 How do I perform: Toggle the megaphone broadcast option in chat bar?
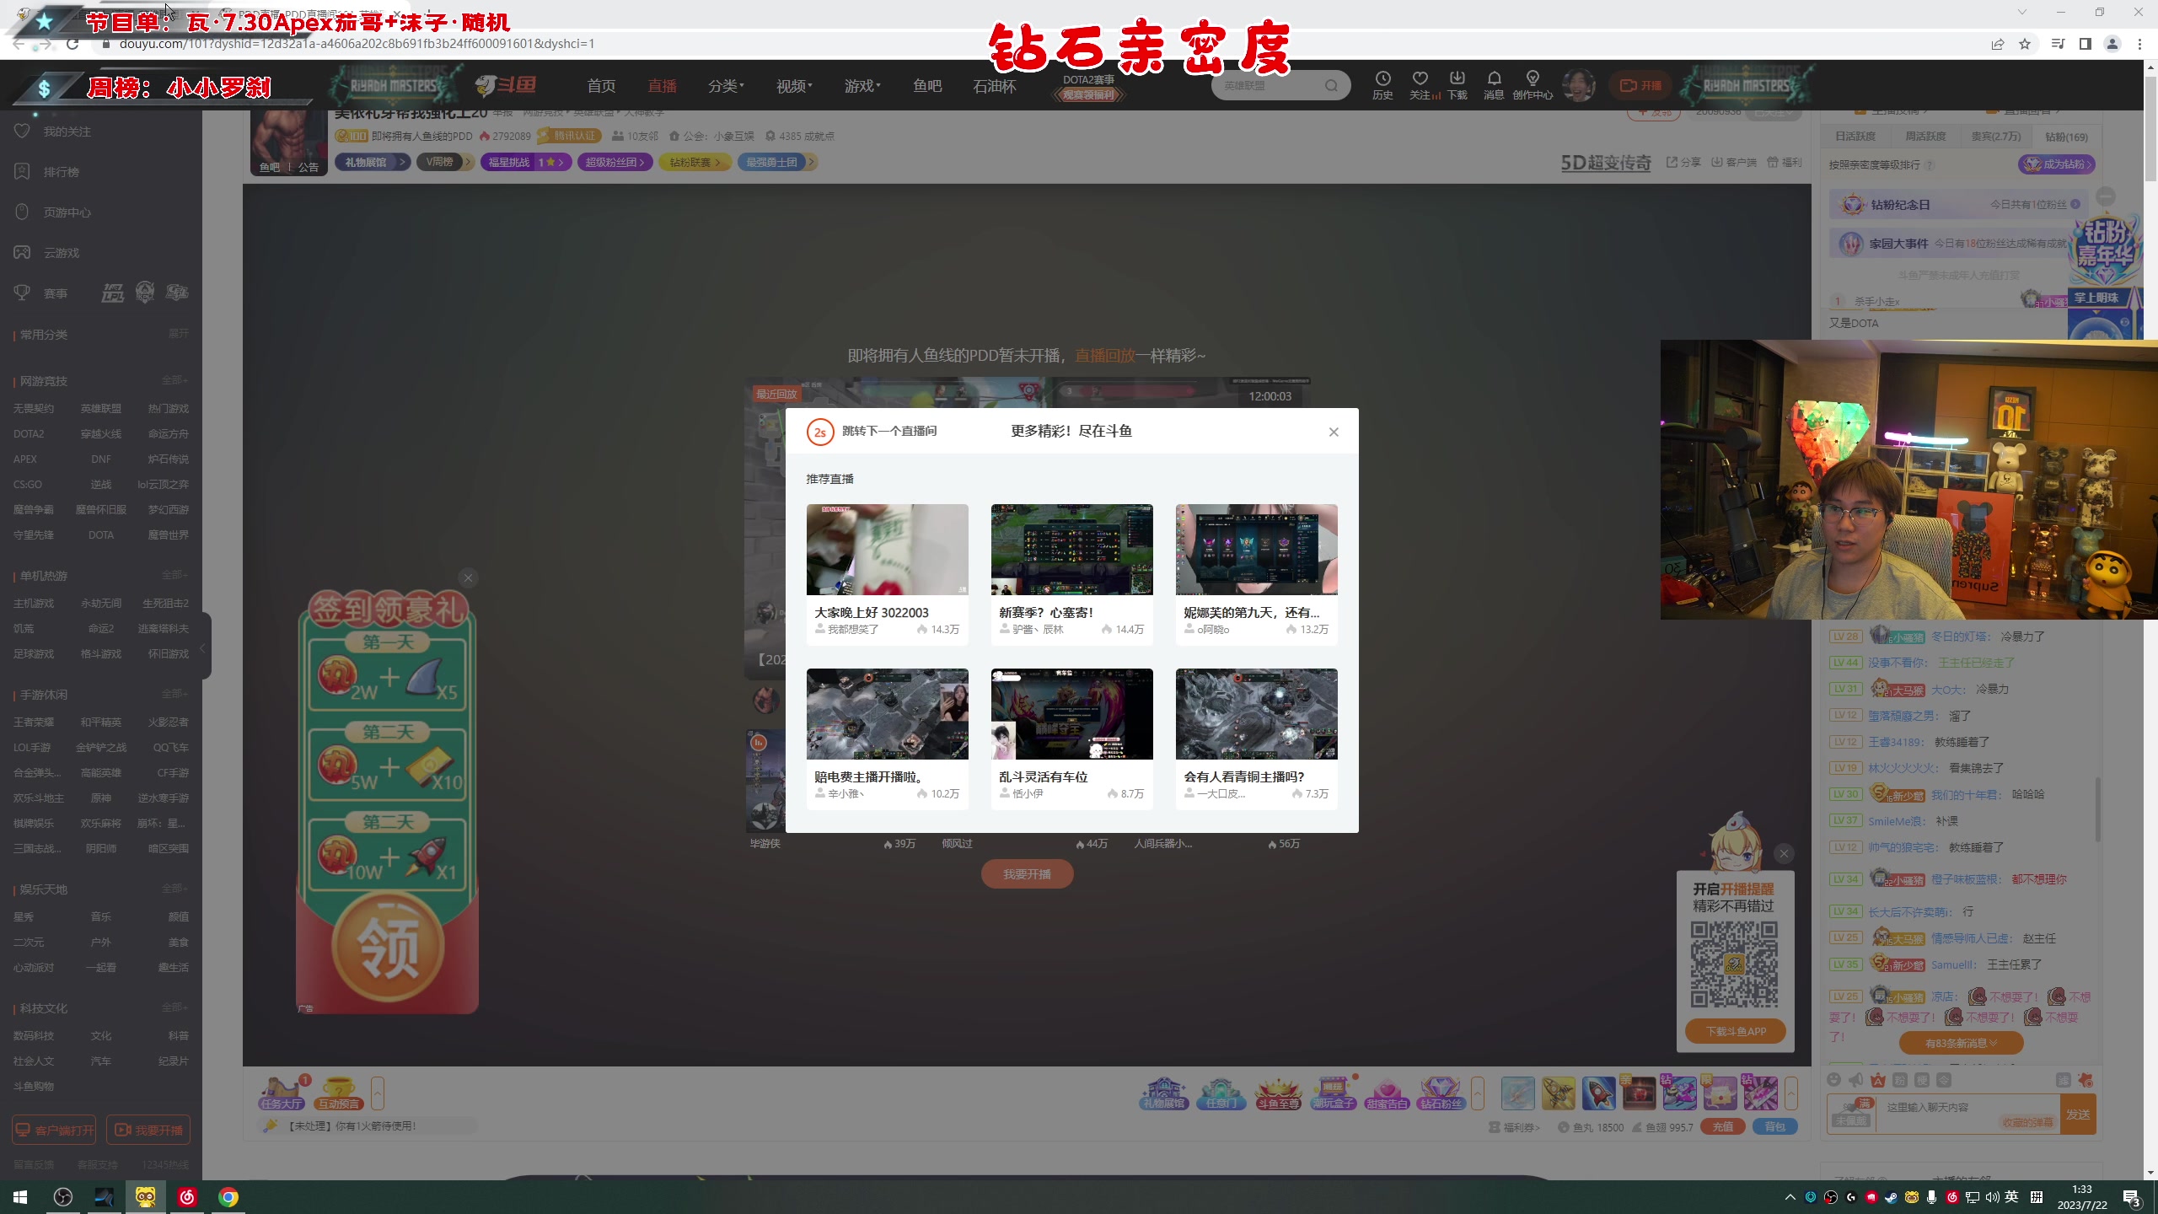click(1855, 1080)
